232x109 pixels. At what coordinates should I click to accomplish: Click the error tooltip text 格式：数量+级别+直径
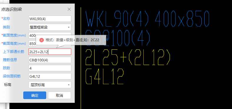click(72, 40)
